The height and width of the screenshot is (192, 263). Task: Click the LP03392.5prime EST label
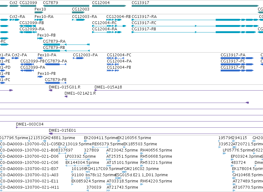coord(81,156)
